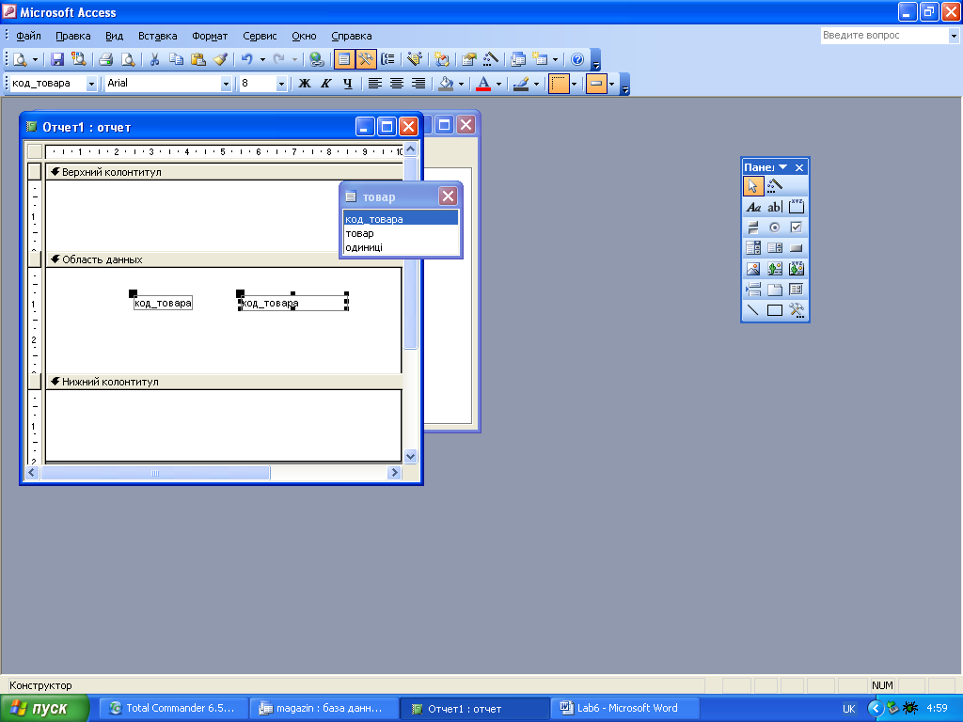Toggle Select Objects arrow in the toolbox
Screen dimensions: 963x722
click(x=753, y=185)
